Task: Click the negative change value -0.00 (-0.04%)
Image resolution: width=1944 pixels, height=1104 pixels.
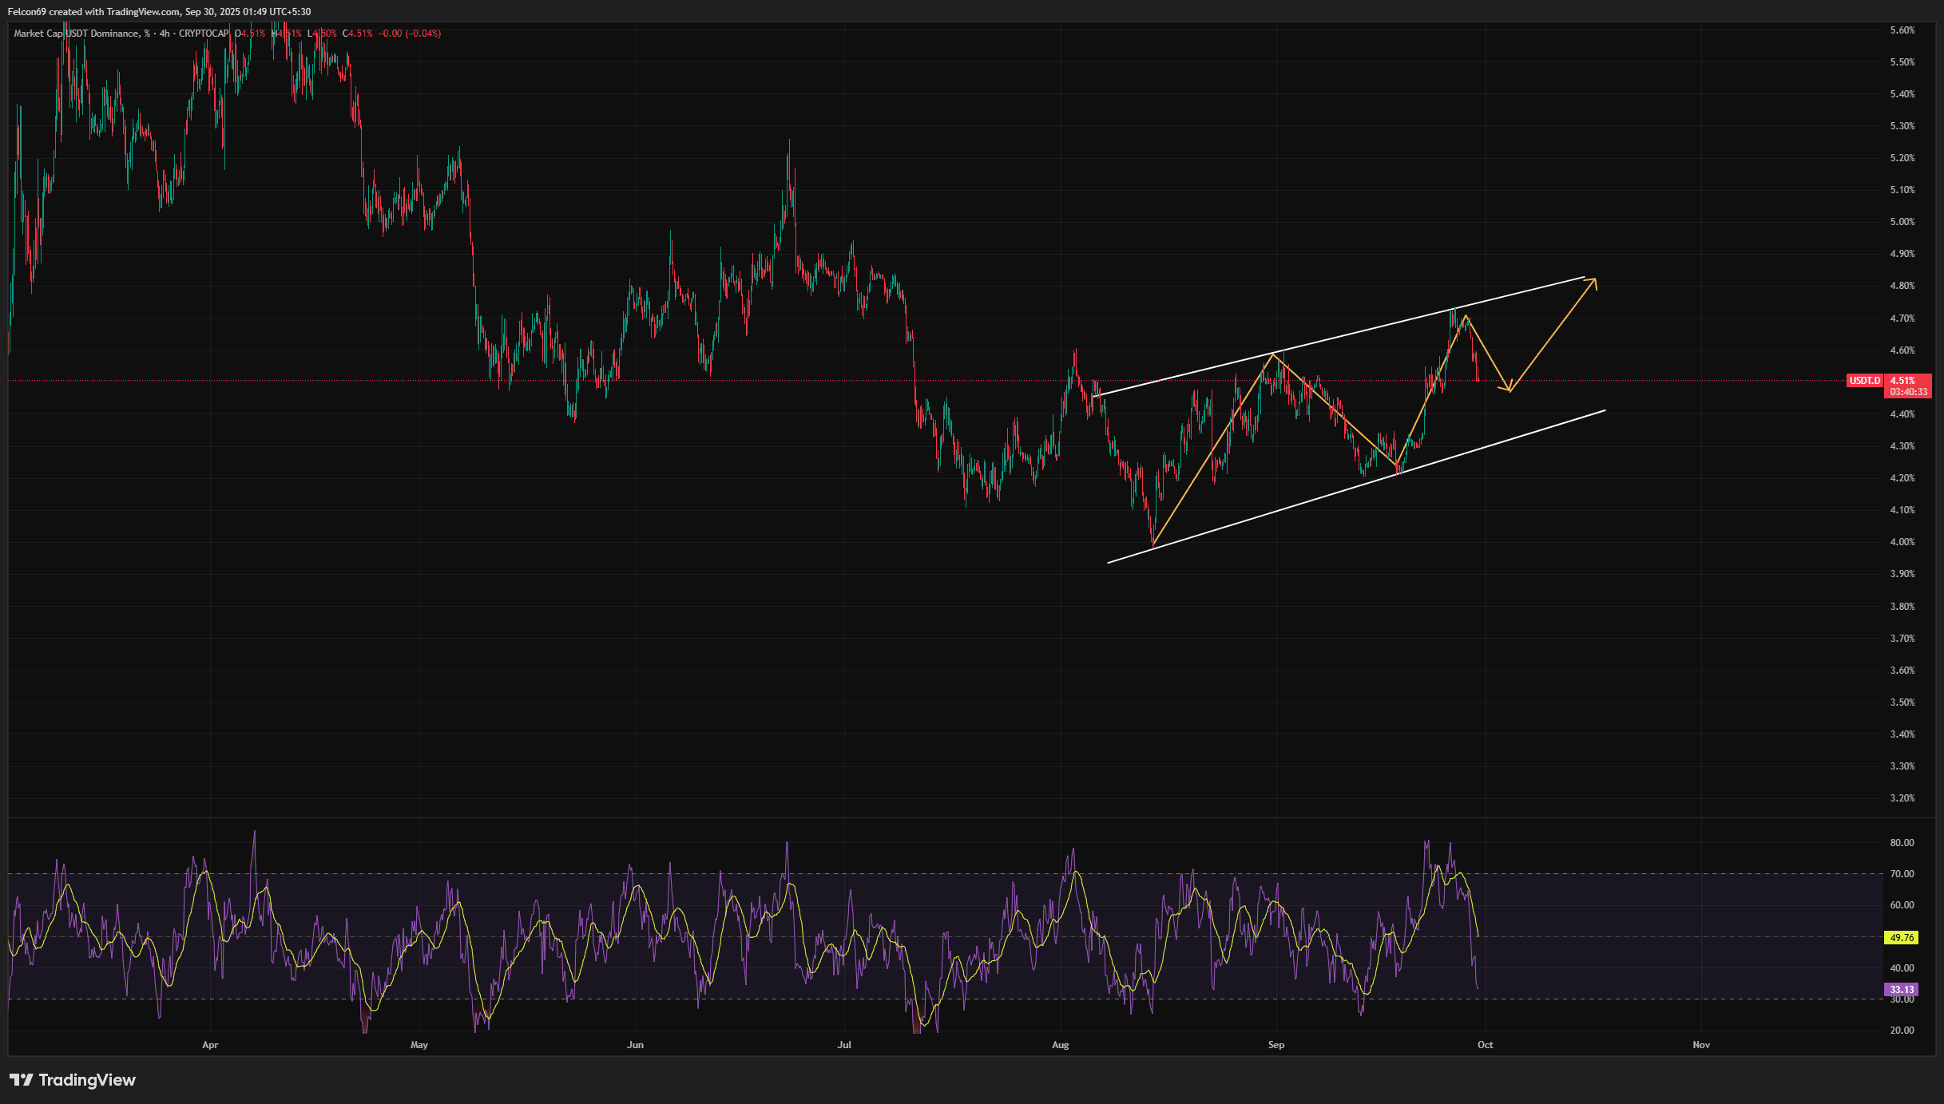Action: 409,34
